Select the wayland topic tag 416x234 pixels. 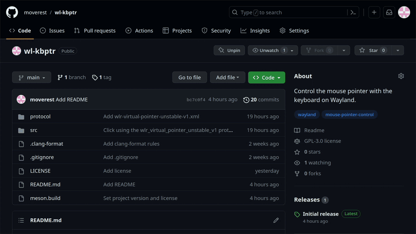tap(307, 114)
